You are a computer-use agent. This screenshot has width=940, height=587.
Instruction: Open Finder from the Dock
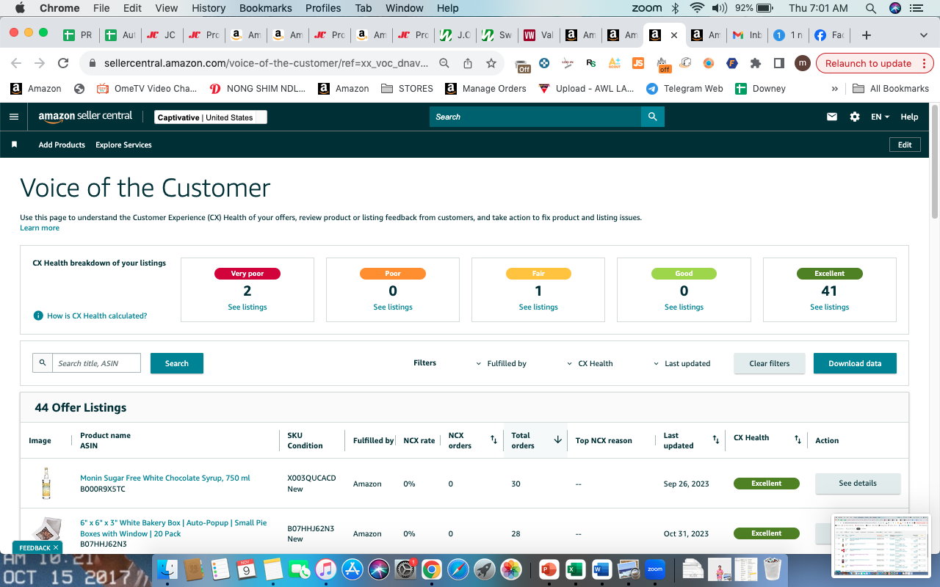tap(169, 569)
